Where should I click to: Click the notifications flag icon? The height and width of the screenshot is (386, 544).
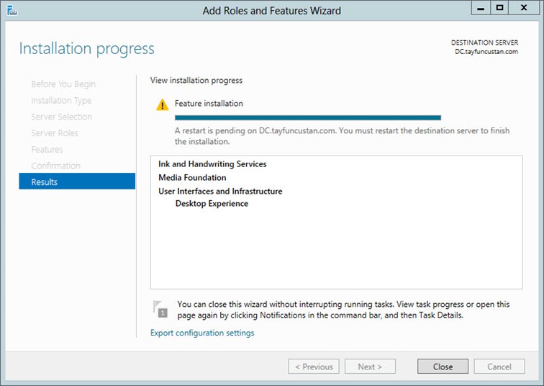coord(160,309)
